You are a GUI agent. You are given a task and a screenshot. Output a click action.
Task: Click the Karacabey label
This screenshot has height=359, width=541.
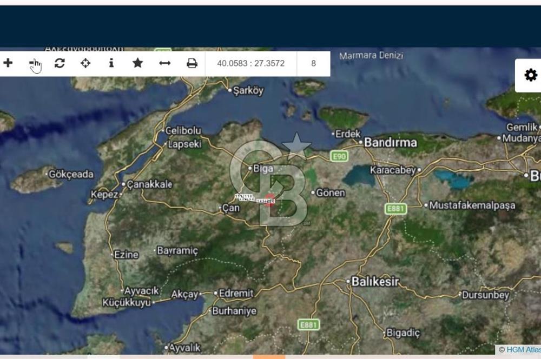393,170
